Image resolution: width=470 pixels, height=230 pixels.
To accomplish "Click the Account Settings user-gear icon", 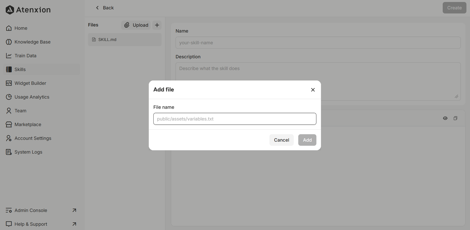I will (9, 138).
